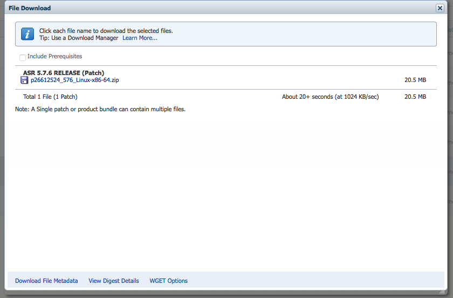Enable the Include Prerequisites checkbox
The image size is (453, 298).
pyautogui.click(x=23, y=57)
